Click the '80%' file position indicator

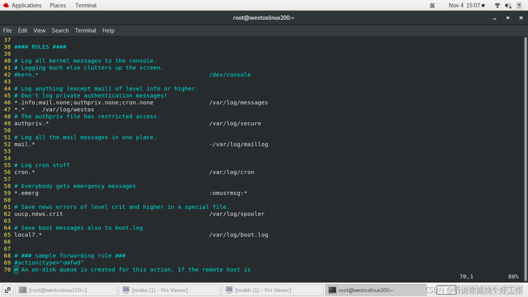pos(513,277)
